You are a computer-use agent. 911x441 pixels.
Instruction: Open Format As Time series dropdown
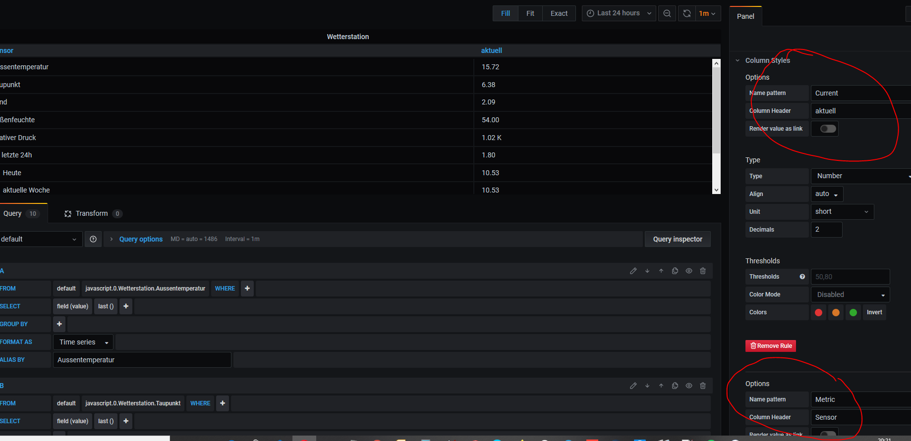click(x=83, y=342)
